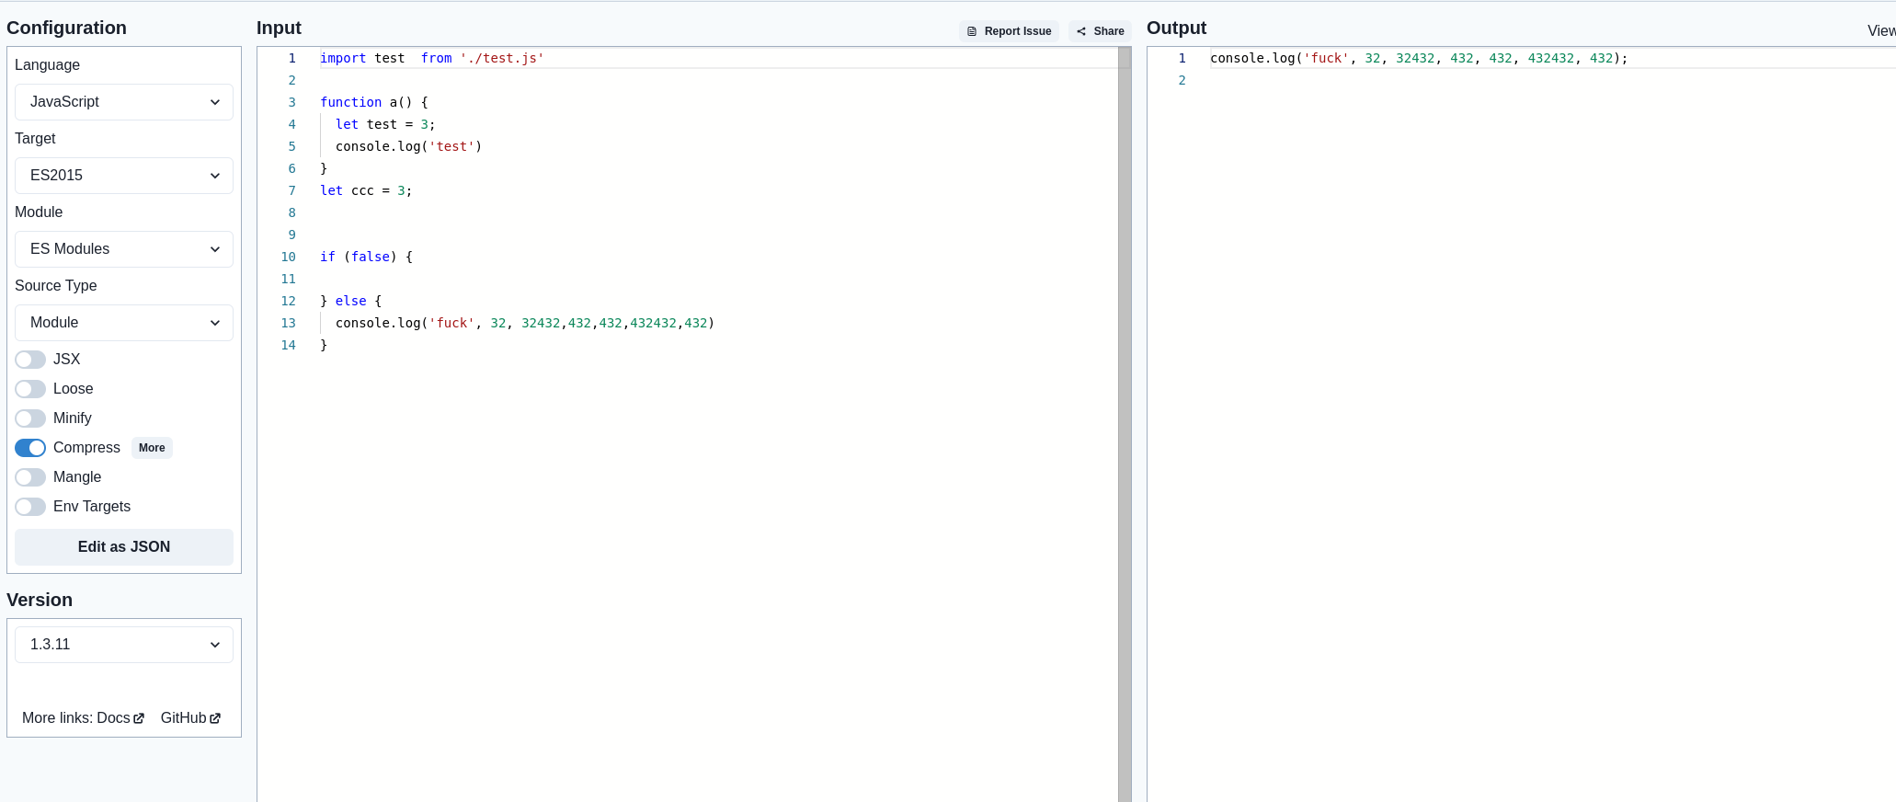Click 'if (false) {' on line 10
The height and width of the screenshot is (802, 1896).
tap(366, 257)
